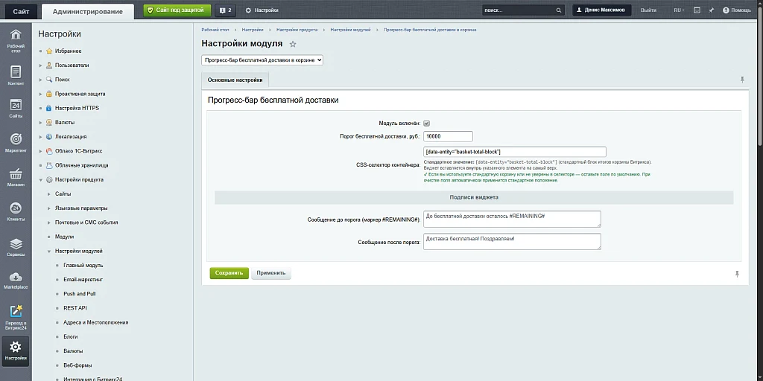Expand the Облачные хранилища tree node
Image resolution: width=763 pixels, height=381 pixels.
[42, 165]
